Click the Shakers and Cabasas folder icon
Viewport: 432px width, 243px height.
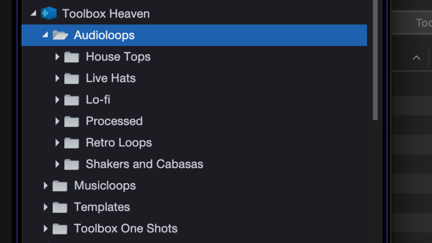tap(72, 164)
